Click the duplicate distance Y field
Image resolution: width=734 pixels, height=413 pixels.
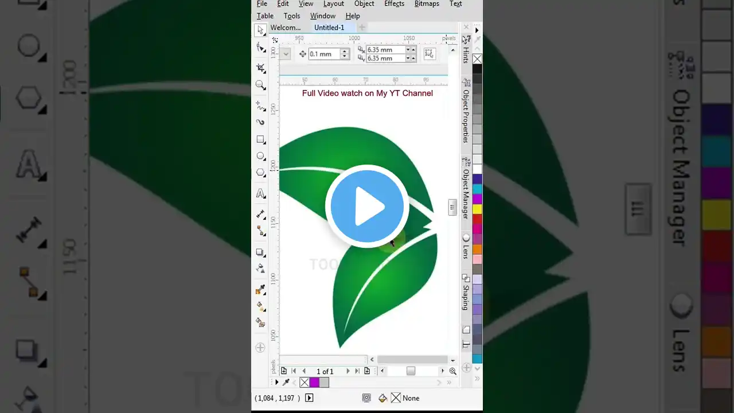pos(386,59)
